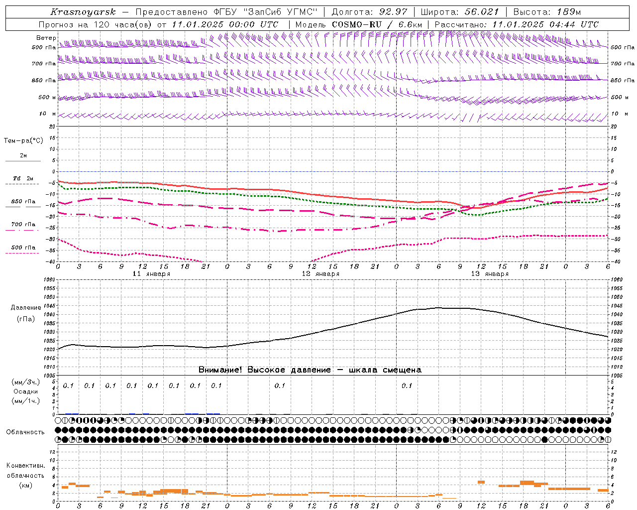
Task: Click the 'Тем-ра(°C)' temperature label
Action: (23, 141)
